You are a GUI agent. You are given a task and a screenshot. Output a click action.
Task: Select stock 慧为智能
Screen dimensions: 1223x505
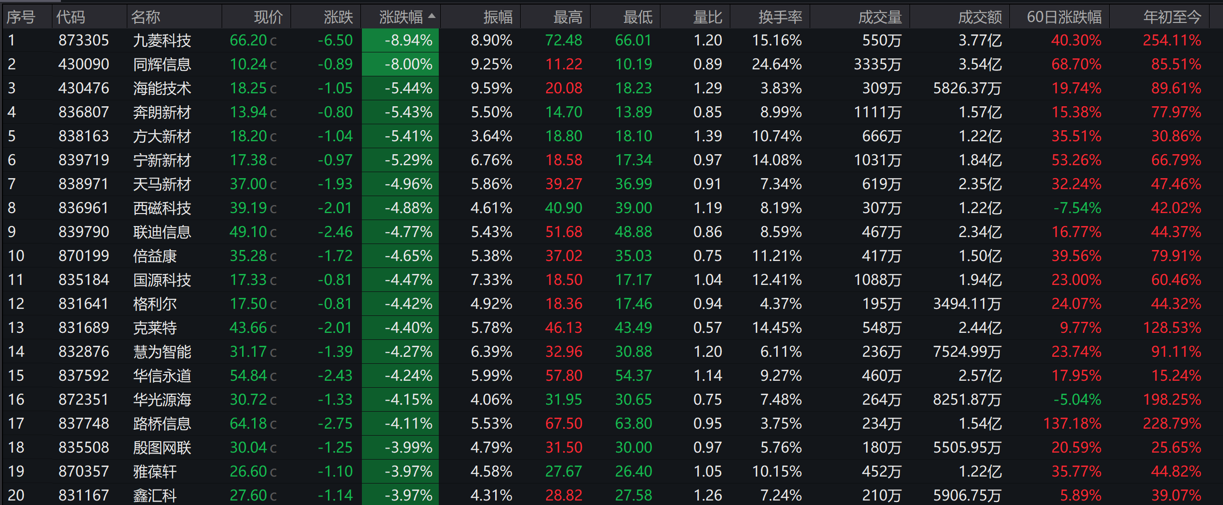tap(162, 352)
